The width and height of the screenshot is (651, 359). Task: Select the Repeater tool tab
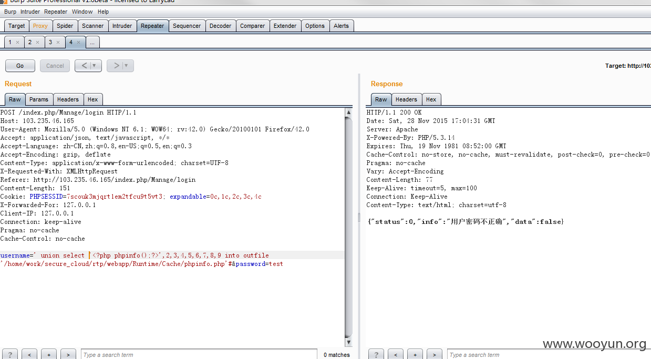pyautogui.click(x=152, y=26)
